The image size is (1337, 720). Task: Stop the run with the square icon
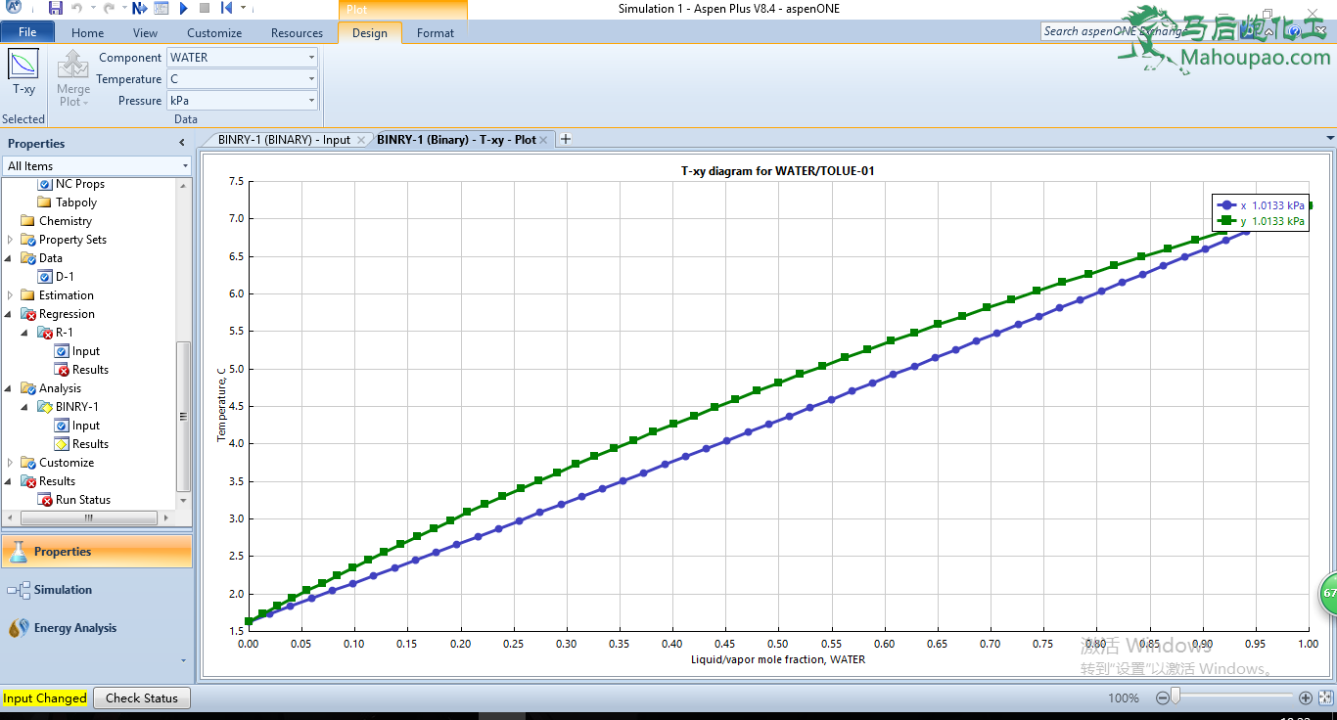click(x=205, y=8)
